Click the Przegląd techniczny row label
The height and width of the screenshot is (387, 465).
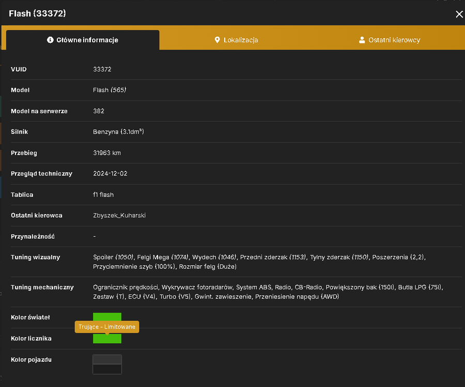click(x=41, y=174)
